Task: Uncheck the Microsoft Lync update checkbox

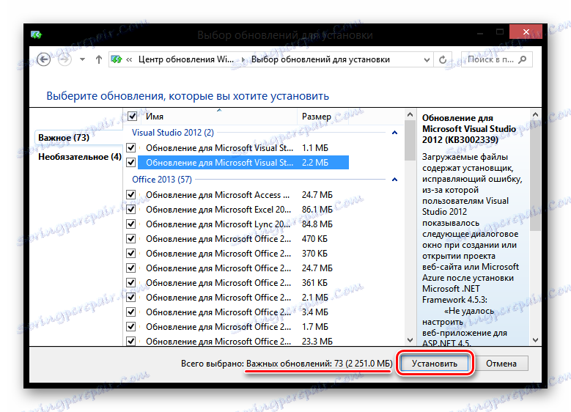Action: [130, 224]
